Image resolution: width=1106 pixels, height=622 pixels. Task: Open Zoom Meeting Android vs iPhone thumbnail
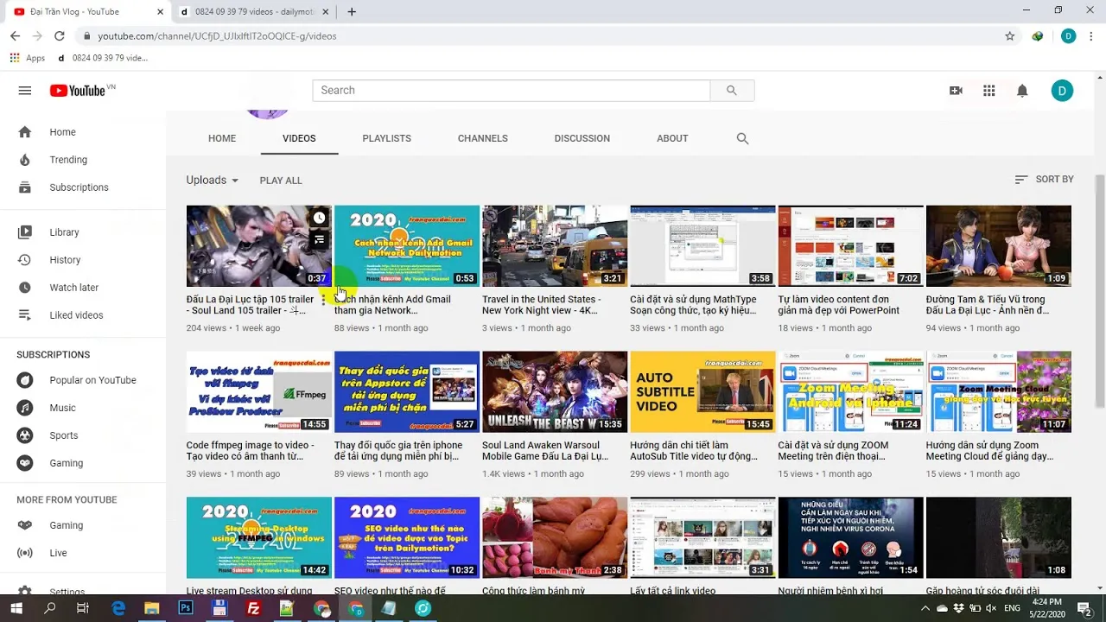(851, 392)
